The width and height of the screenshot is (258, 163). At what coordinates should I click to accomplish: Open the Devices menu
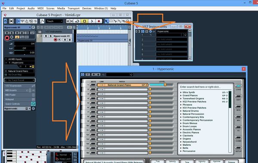click(x=87, y=9)
